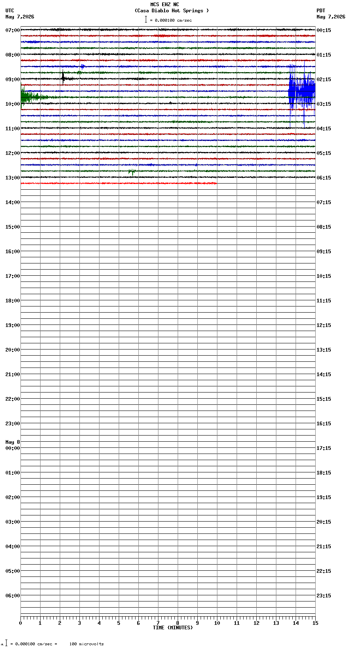
Task: Click the TIME (MINUTES) axis label
Action: click(173, 628)
